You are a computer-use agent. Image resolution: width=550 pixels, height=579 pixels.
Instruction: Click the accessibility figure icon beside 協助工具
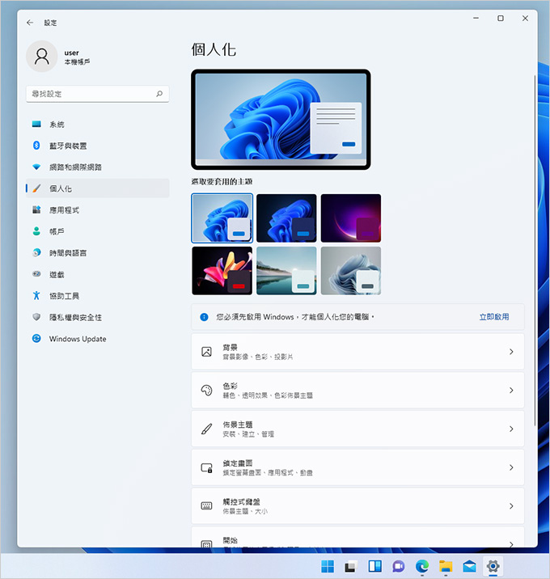click(36, 295)
